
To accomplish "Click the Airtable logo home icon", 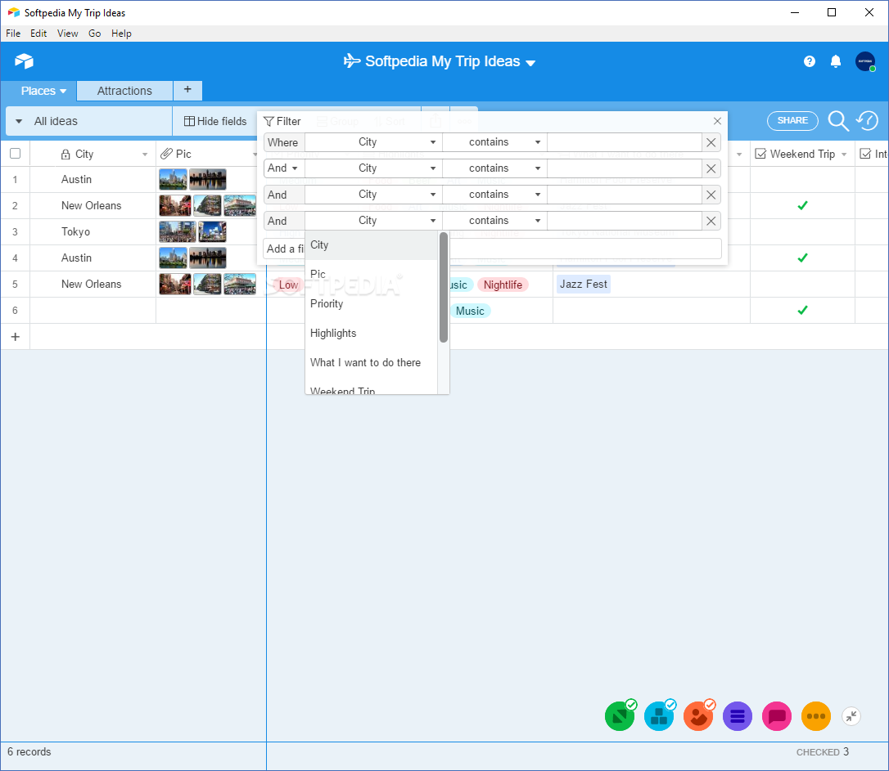I will pos(24,61).
